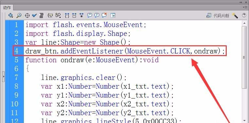Image resolution: width=249 pixels, height=123 pixels.
Task: Toggle the script assist wand icon
Action: pos(235,16)
